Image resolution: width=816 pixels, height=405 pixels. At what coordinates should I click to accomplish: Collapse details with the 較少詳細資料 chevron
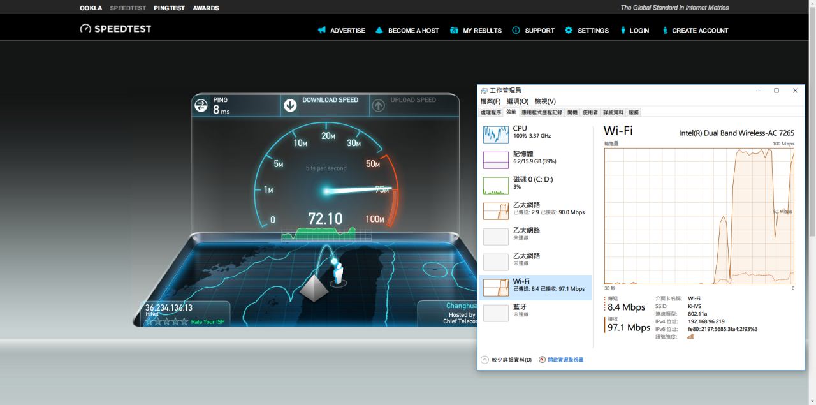click(484, 360)
